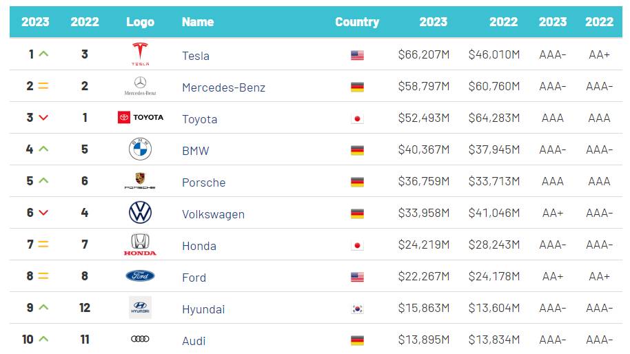
Task: Click the Ford oval logo
Action: [140, 276]
